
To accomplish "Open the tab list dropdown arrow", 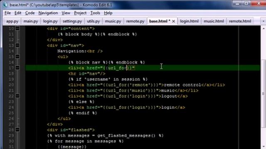I will pyautogui.click(x=264, y=21).
